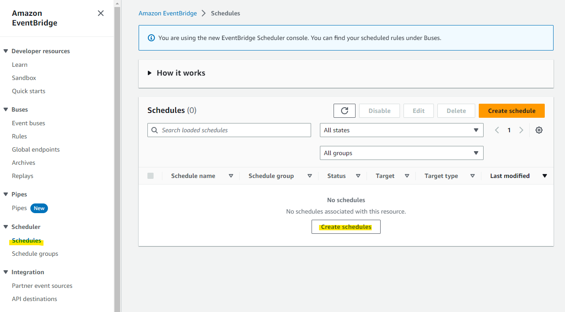The image size is (565, 312).
Task: Click the Amazon EventBridge breadcrumb link
Action: click(x=168, y=13)
